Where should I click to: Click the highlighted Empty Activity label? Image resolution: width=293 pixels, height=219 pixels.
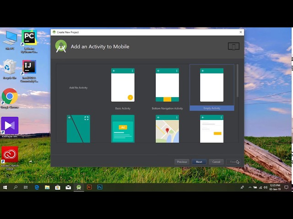(212, 108)
